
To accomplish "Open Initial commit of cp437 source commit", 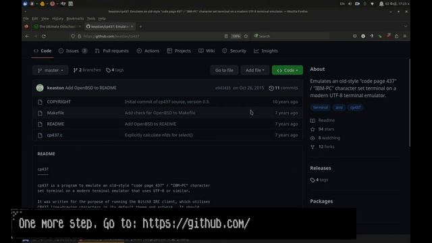I will click(167, 102).
